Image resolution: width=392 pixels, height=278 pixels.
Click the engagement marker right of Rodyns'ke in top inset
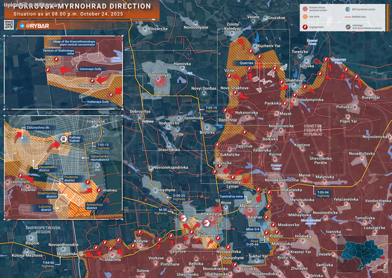[56, 59]
